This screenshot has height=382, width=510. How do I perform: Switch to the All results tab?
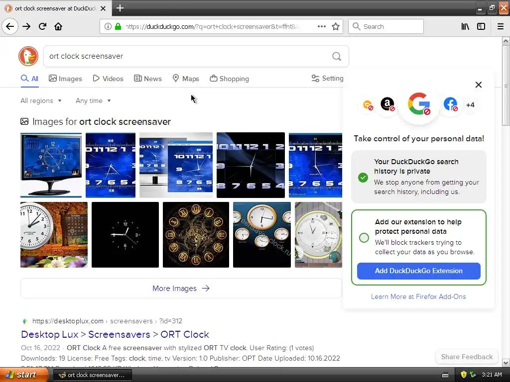pos(29,79)
